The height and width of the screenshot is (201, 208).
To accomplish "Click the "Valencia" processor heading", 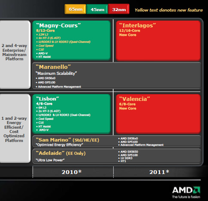I will pyautogui.click(x=135, y=99).
